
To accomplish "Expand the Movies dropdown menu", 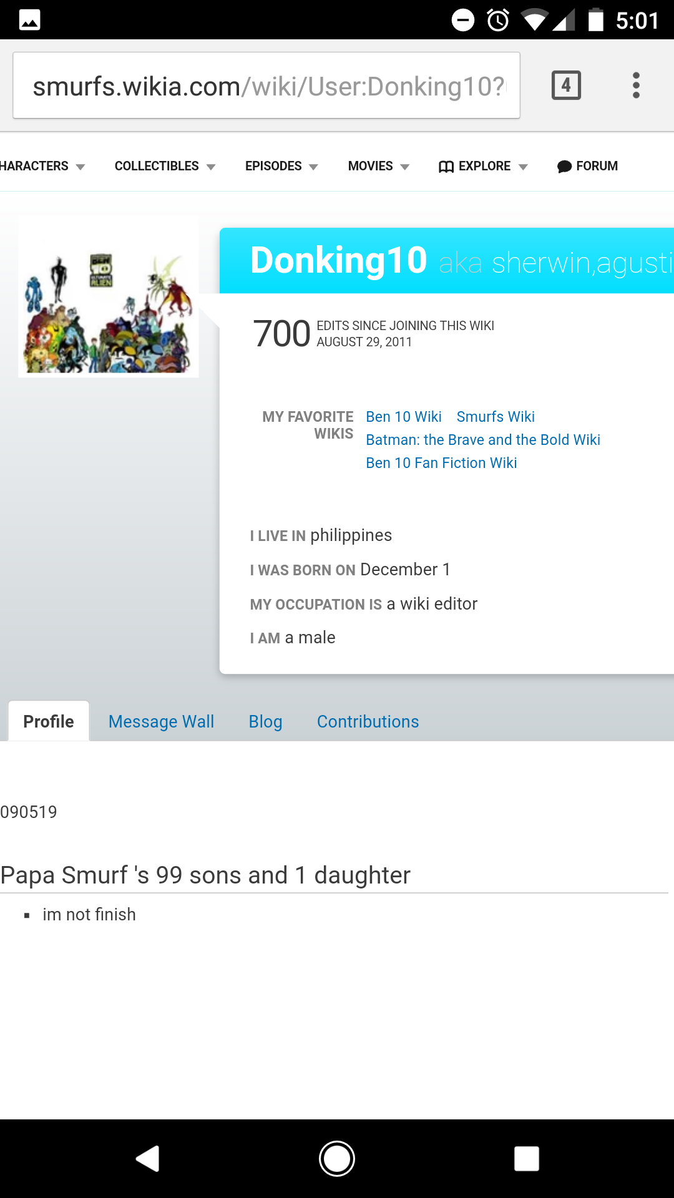I will click(x=379, y=166).
